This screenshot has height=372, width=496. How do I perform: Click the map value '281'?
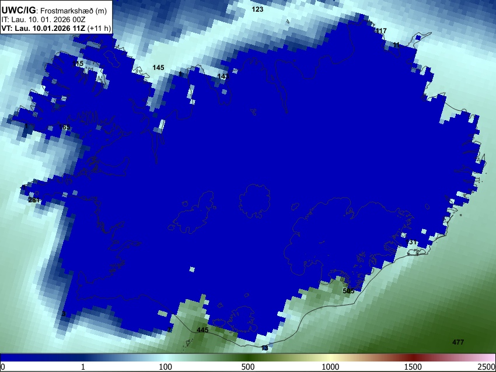[x=33, y=200]
